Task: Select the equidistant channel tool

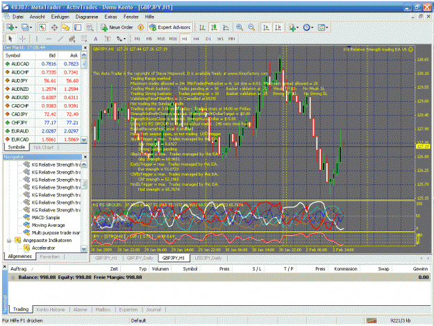Action: click(x=72, y=39)
